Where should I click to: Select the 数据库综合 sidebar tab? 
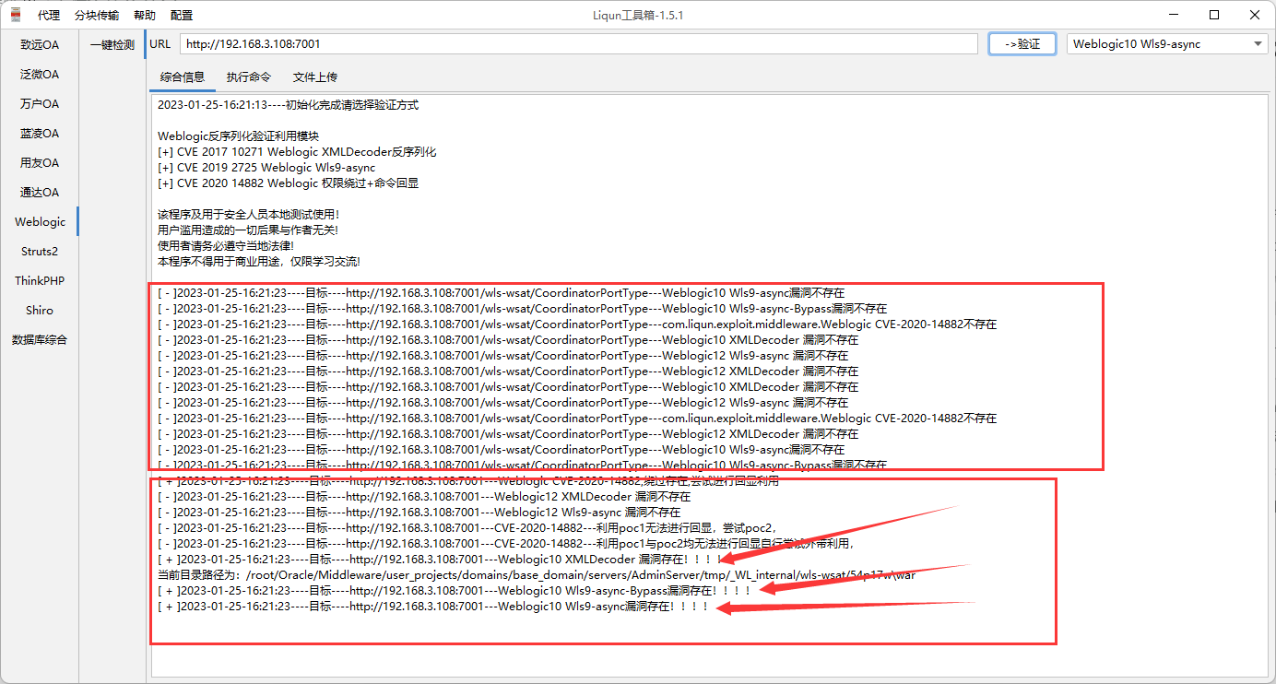[40, 339]
